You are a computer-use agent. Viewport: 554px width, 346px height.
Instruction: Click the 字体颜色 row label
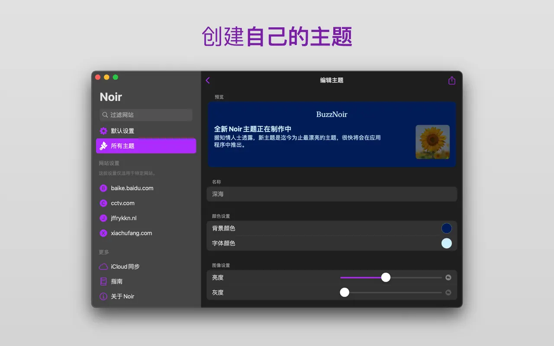click(x=224, y=243)
